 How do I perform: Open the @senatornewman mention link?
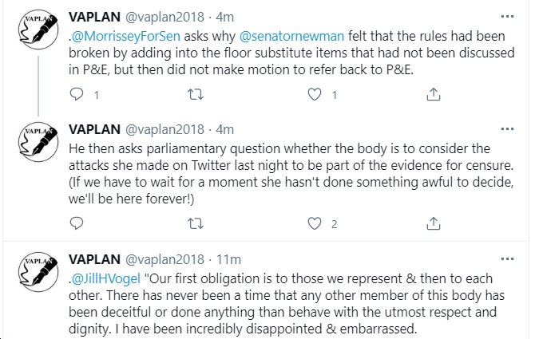pyautogui.click(x=291, y=36)
